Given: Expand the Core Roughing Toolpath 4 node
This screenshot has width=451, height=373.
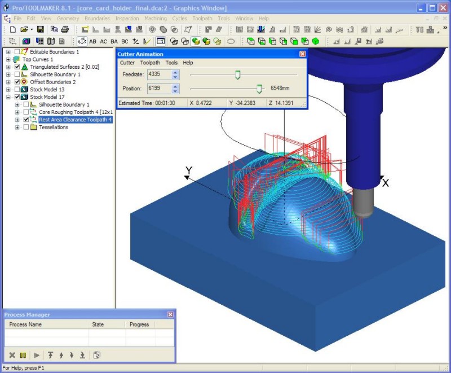Looking at the screenshot, I should pyautogui.click(x=17, y=112).
